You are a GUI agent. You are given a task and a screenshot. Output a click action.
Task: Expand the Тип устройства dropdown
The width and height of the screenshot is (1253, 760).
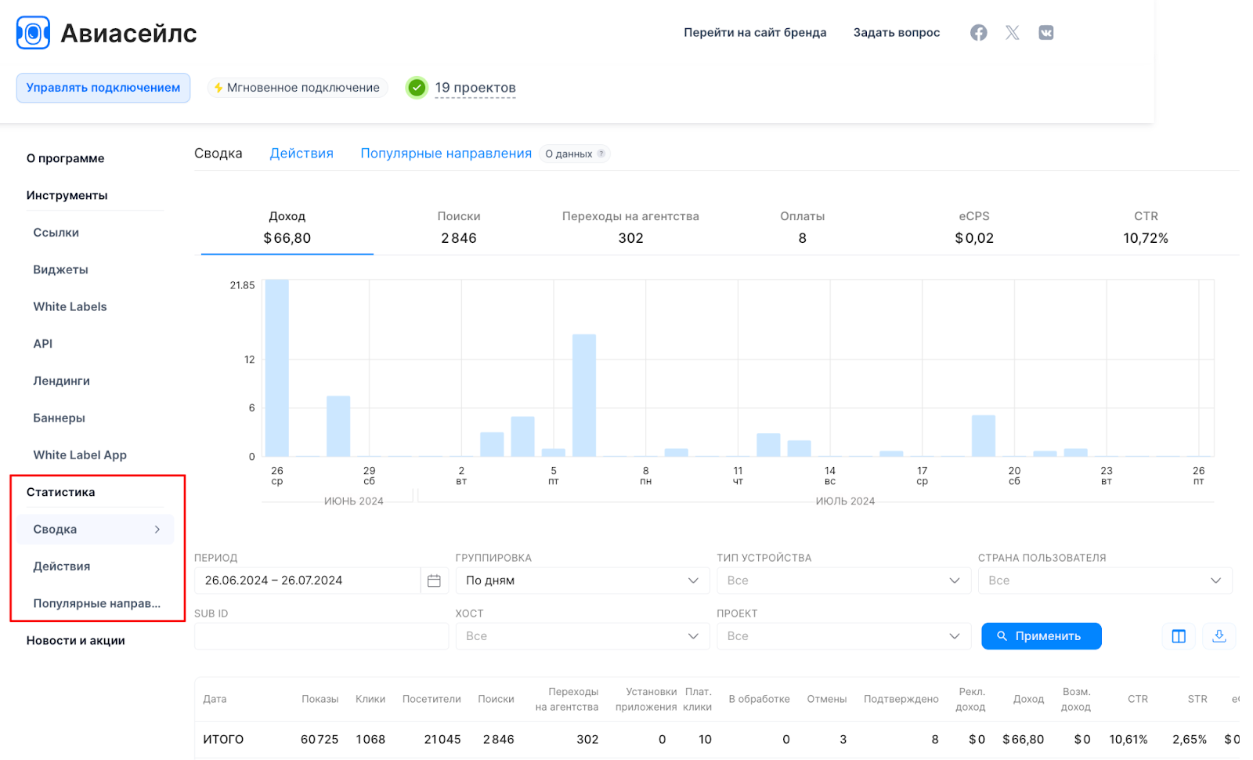(844, 581)
